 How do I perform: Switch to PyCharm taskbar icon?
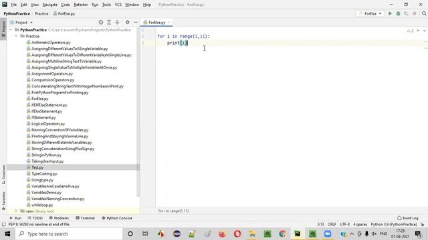[x=297, y=234]
